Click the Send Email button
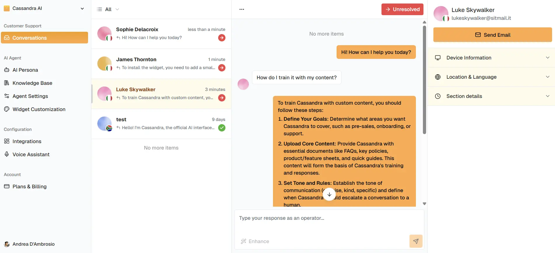 [x=493, y=35]
